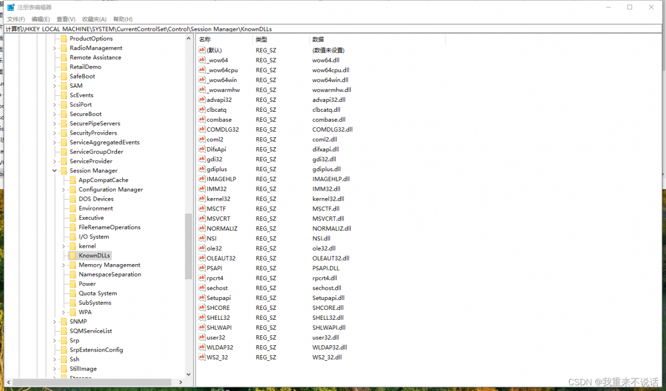Select the SHLWAPI value name
Image resolution: width=666 pixels, height=391 pixels.
[x=219, y=328]
